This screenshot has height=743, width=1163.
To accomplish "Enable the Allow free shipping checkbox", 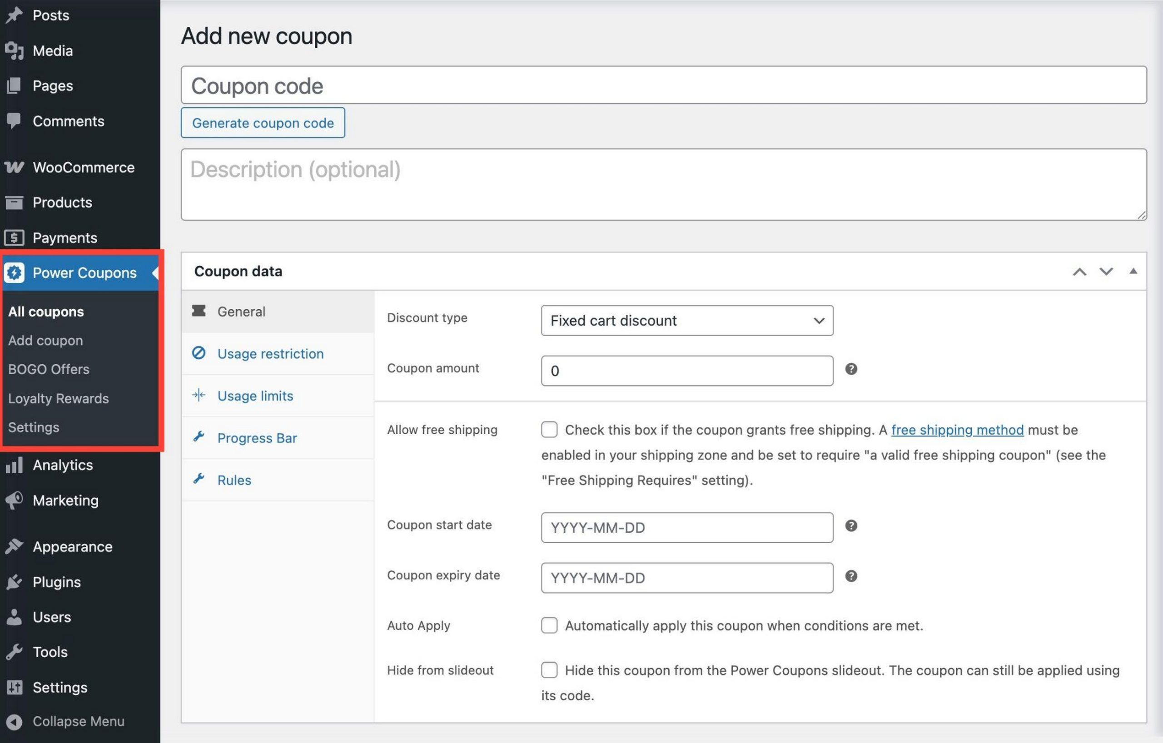I will coord(549,430).
